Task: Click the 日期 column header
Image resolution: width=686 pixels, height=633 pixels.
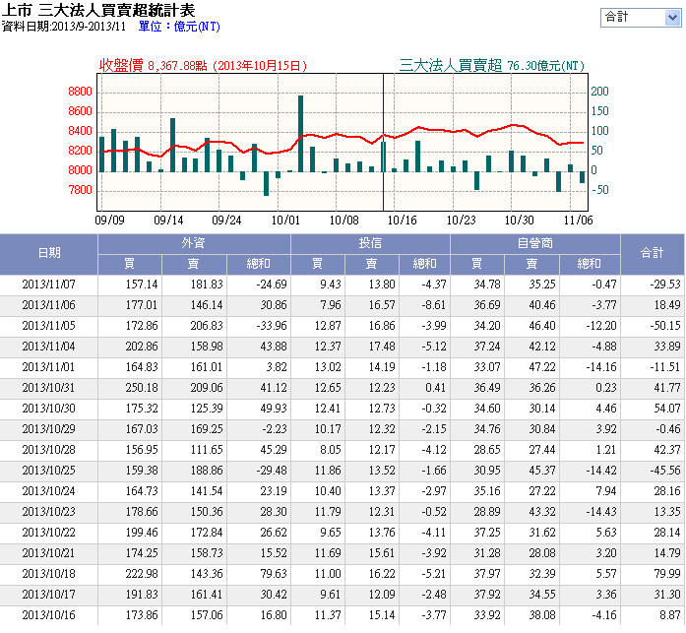Action: [49, 253]
